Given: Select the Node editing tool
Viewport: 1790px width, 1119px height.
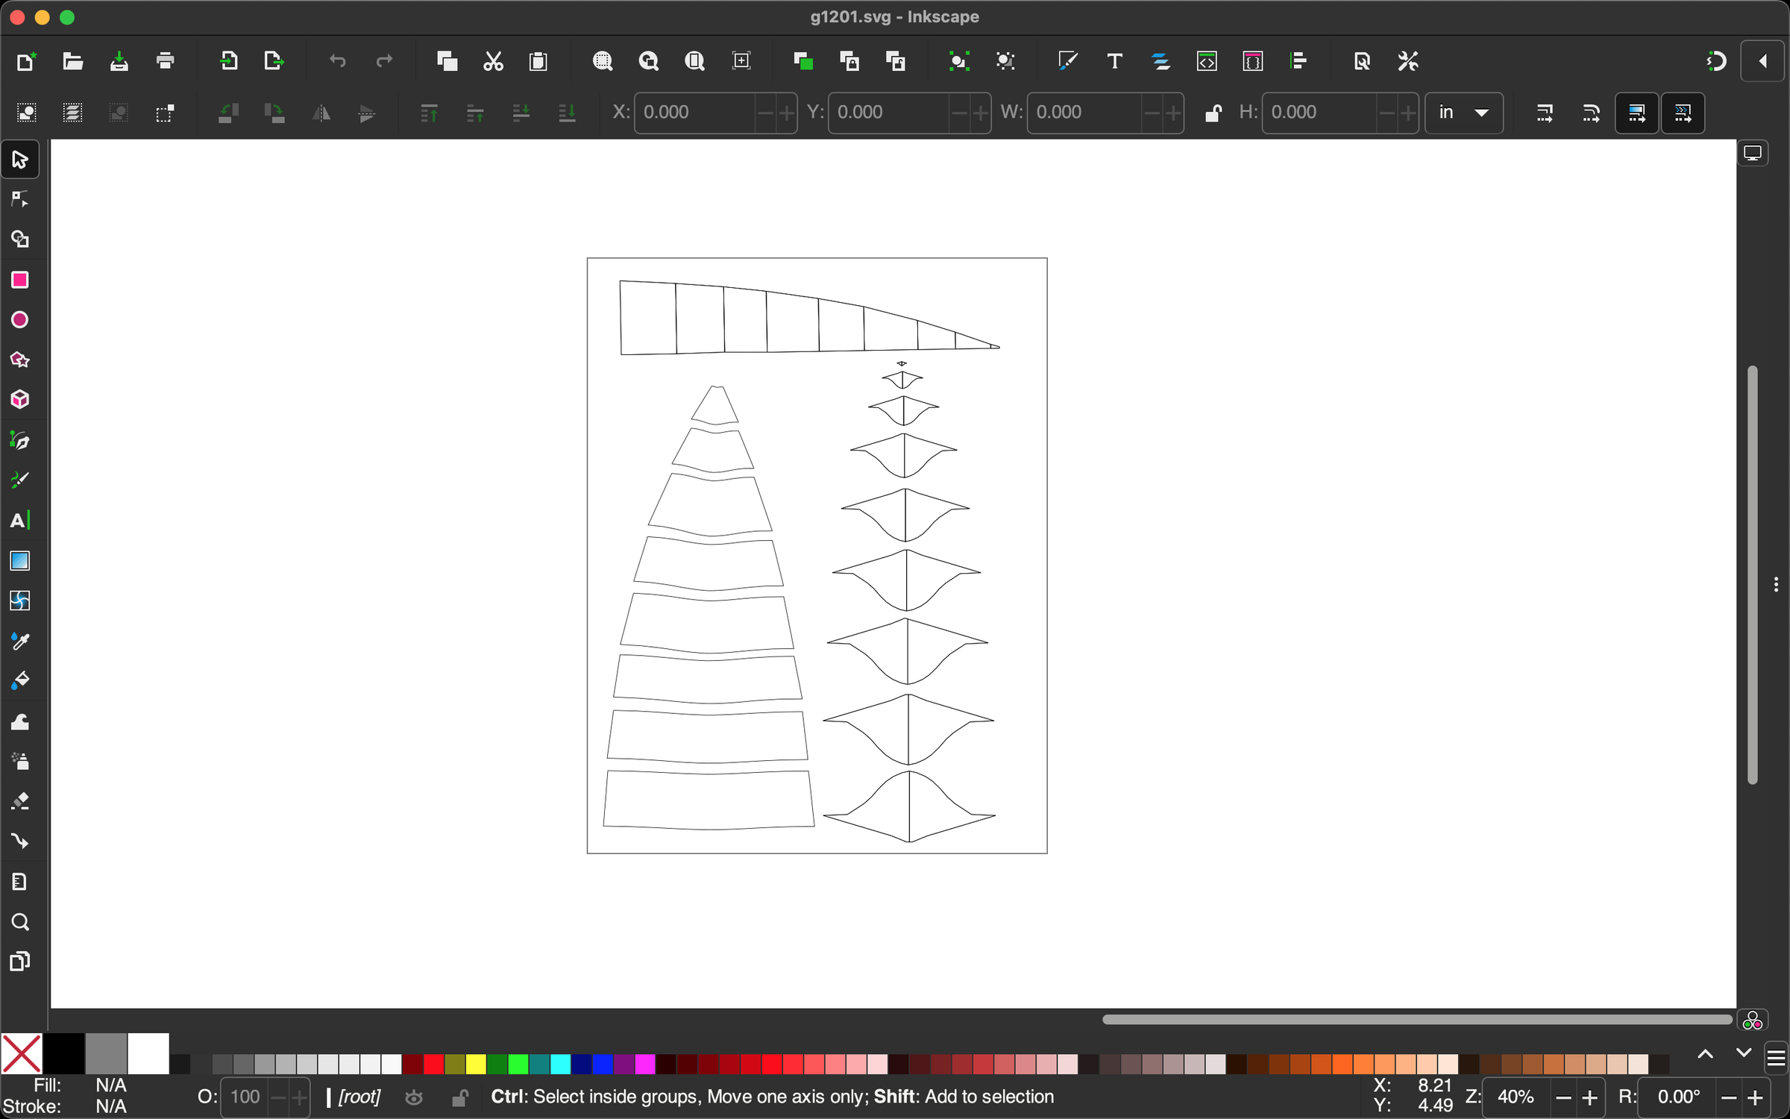Looking at the screenshot, I should point(20,199).
